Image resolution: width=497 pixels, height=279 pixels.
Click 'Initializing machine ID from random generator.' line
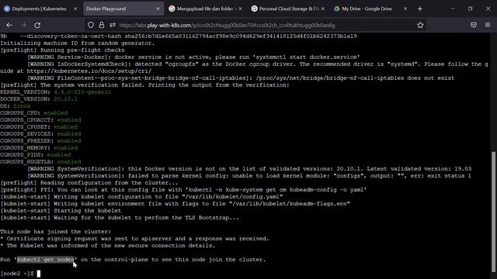pyautogui.click(x=78, y=43)
